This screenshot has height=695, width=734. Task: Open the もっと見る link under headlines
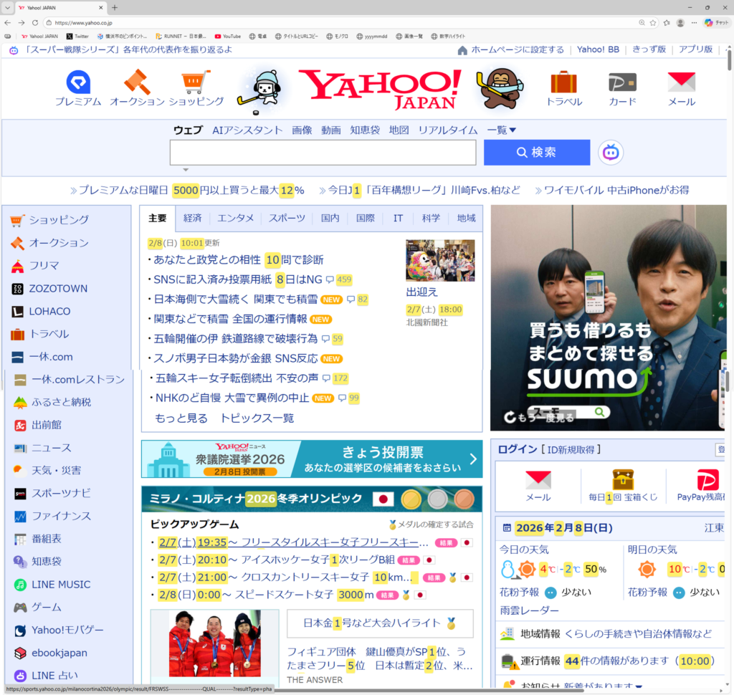tap(181, 418)
